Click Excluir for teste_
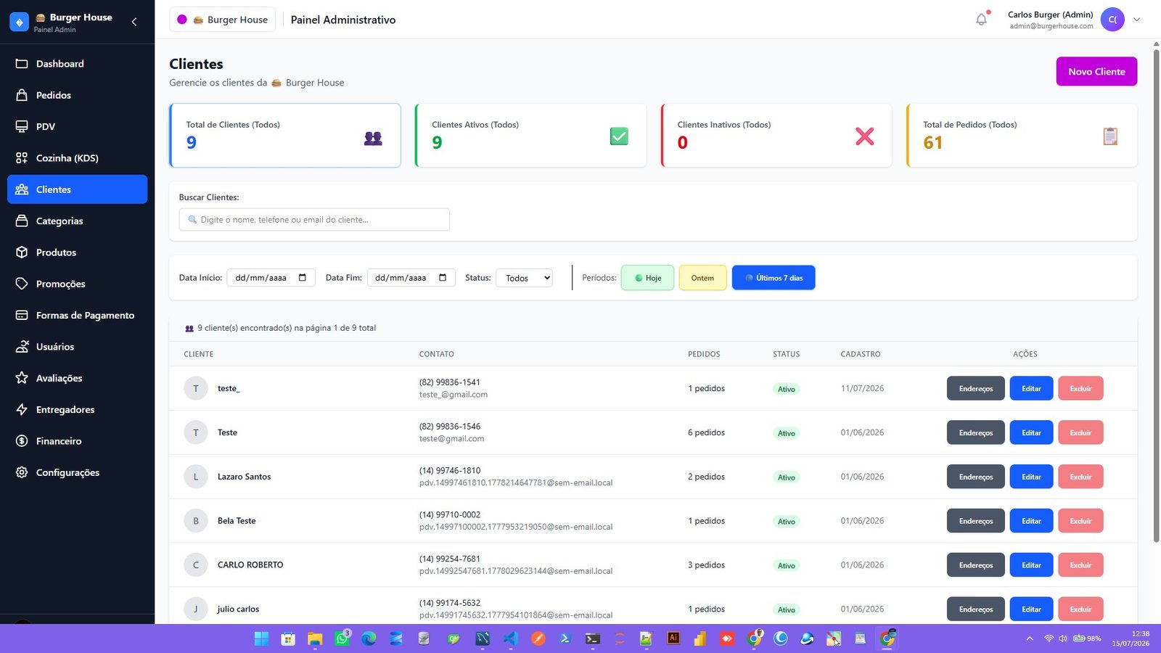 click(x=1080, y=388)
